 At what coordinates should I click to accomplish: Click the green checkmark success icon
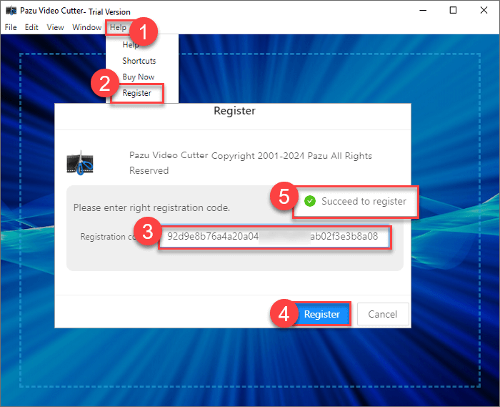coord(309,202)
